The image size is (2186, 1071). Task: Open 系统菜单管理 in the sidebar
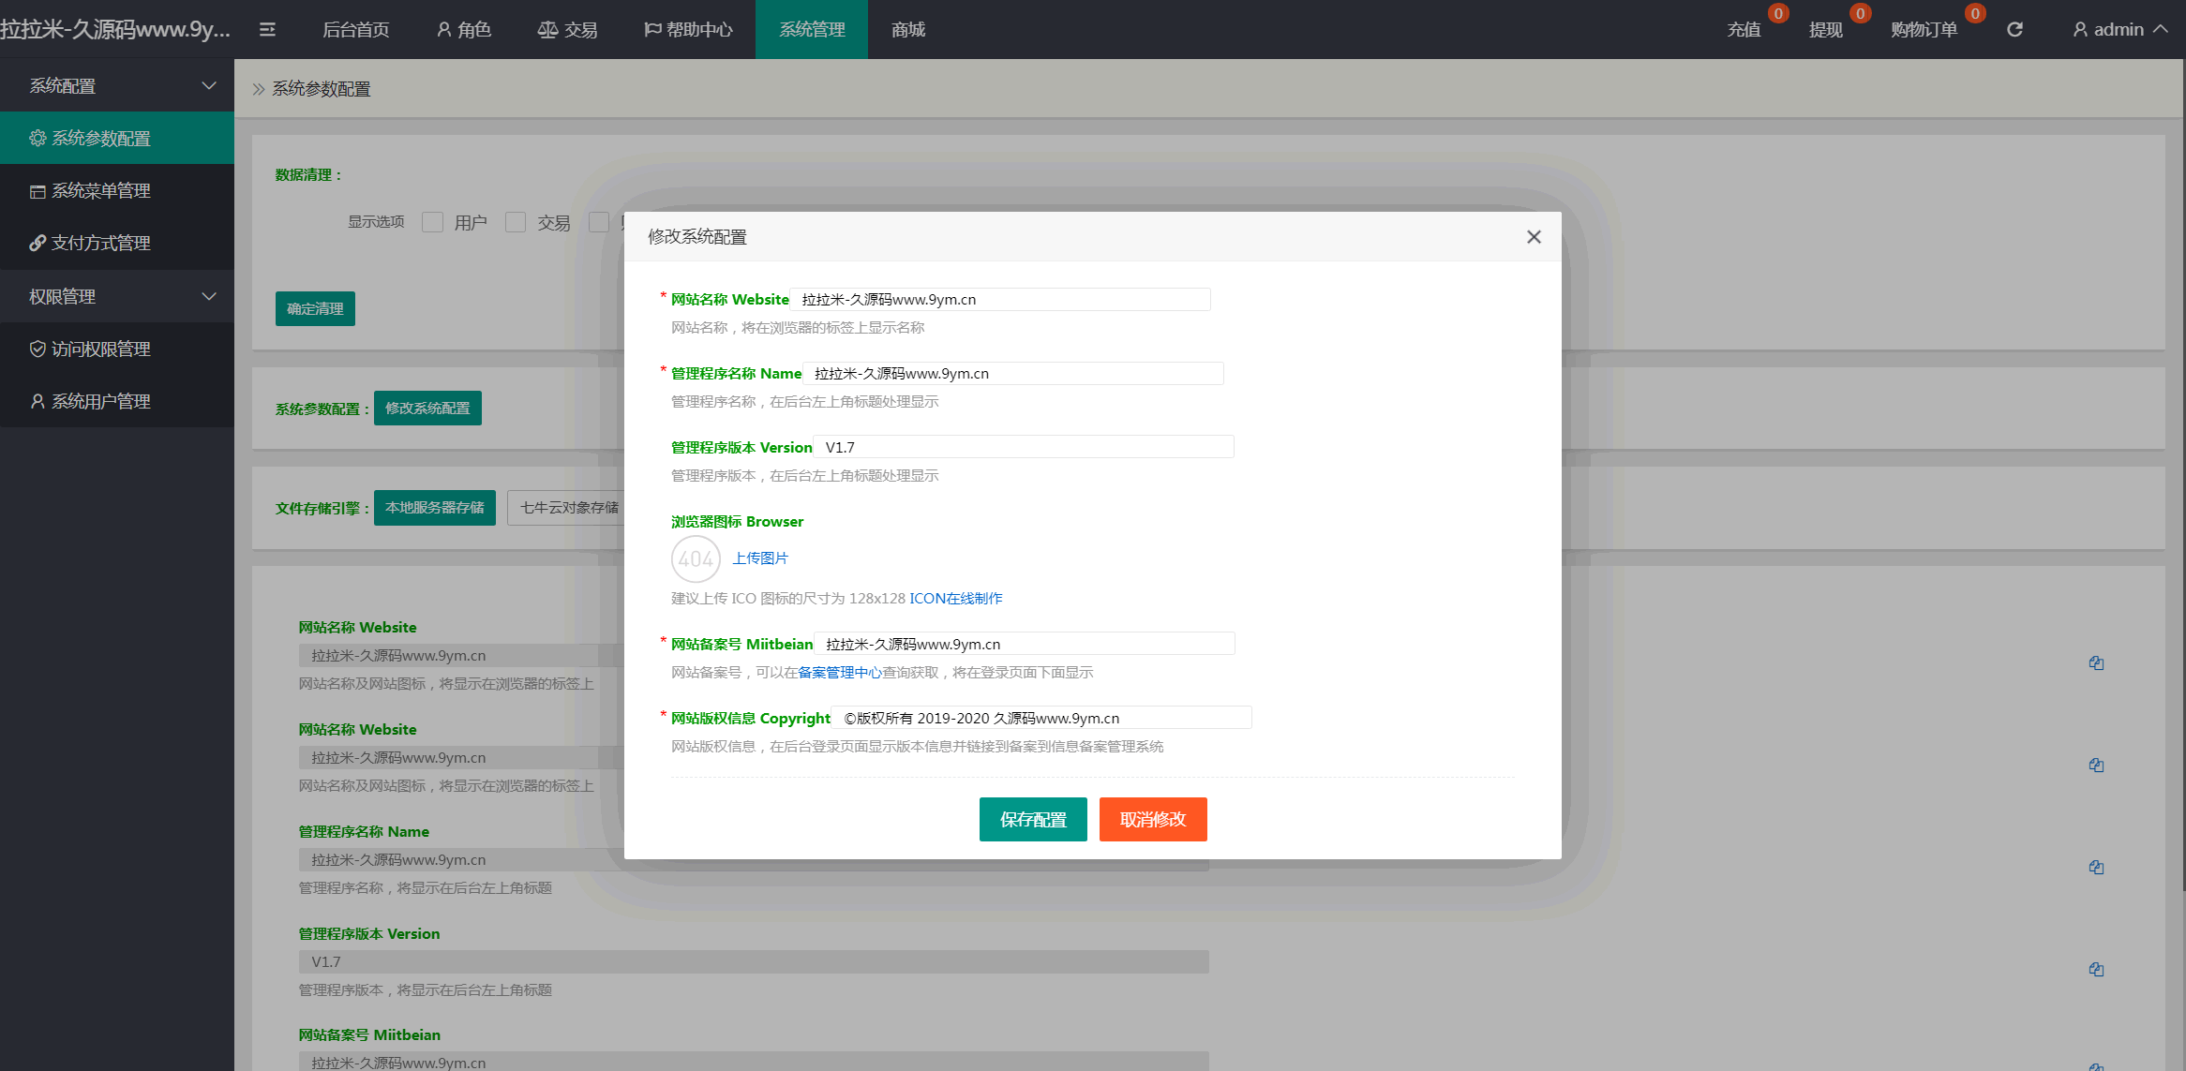pyautogui.click(x=100, y=191)
